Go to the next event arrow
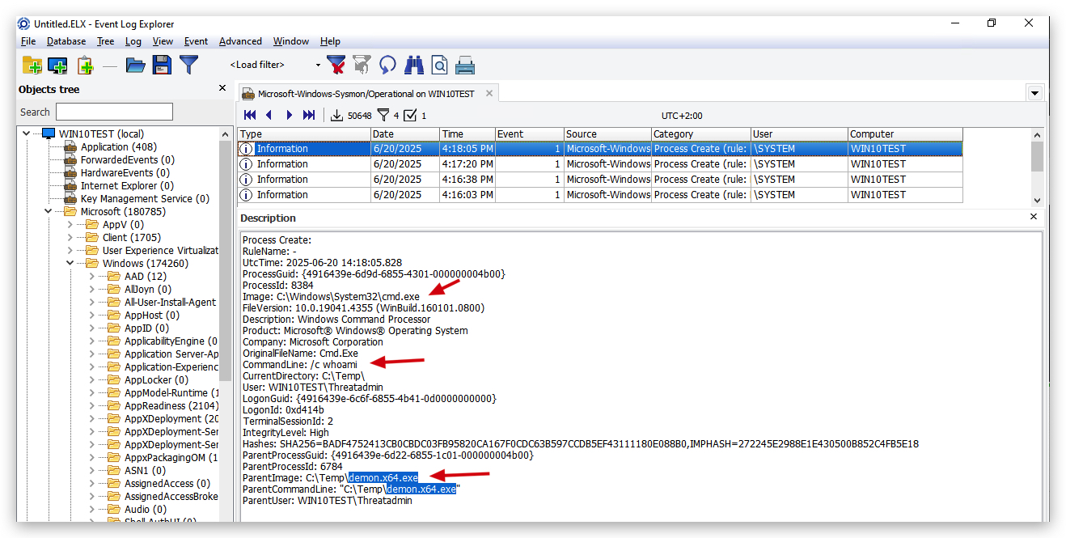This screenshot has height=538, width=1066. (x=289, y=116)
